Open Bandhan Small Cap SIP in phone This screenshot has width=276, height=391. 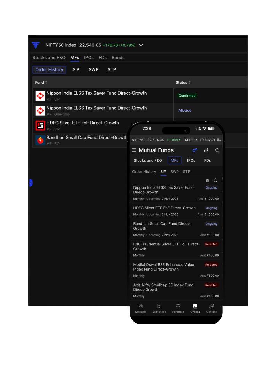[x=176, y=229]
